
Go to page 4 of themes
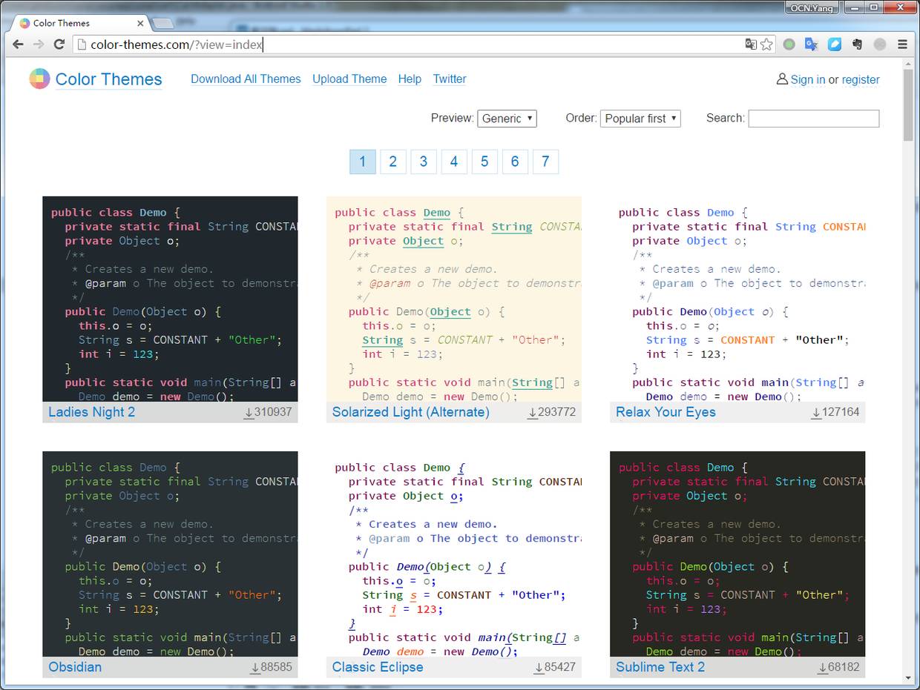454,162
